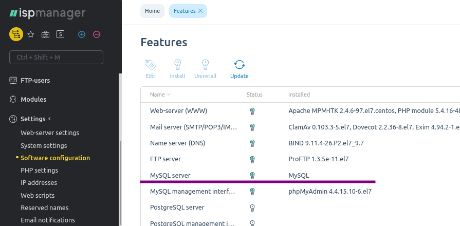Image resolution: width=460 pixels, height=226 pixels.
Task: Click PostgreSQL server status bulb
Action: tap(252, 208)
